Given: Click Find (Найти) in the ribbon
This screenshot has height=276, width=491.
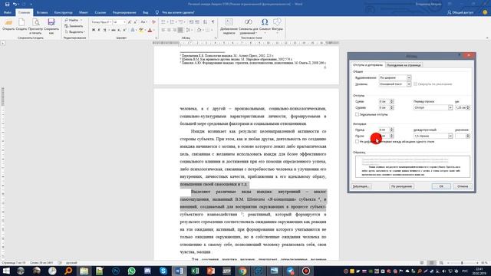Looking at the screenshot, I should 73,20.
